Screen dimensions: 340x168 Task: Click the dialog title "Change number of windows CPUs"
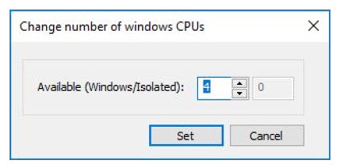pos(112,27)
